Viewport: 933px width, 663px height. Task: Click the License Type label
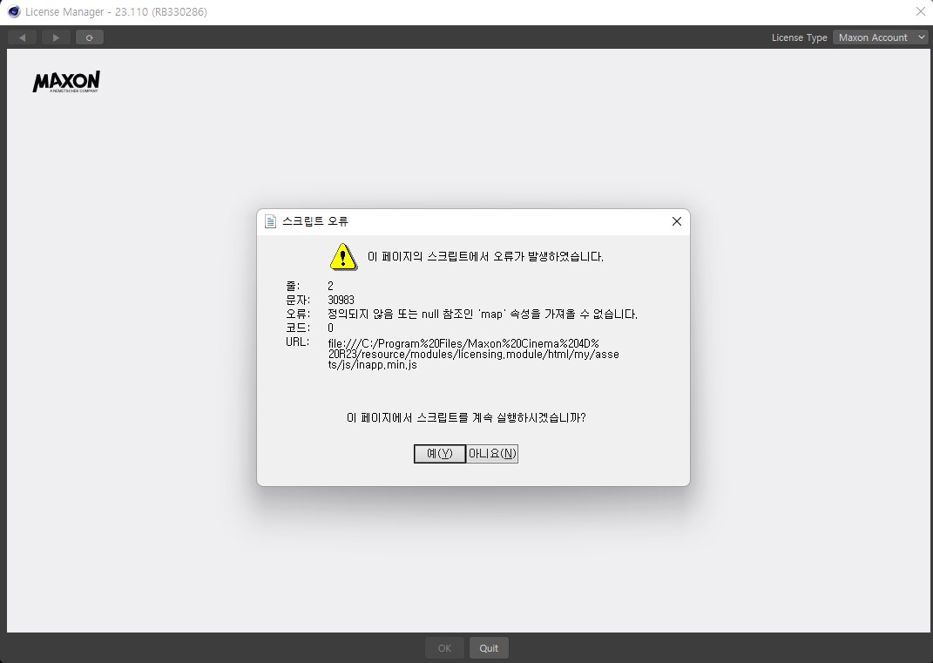tap(799, 37)
